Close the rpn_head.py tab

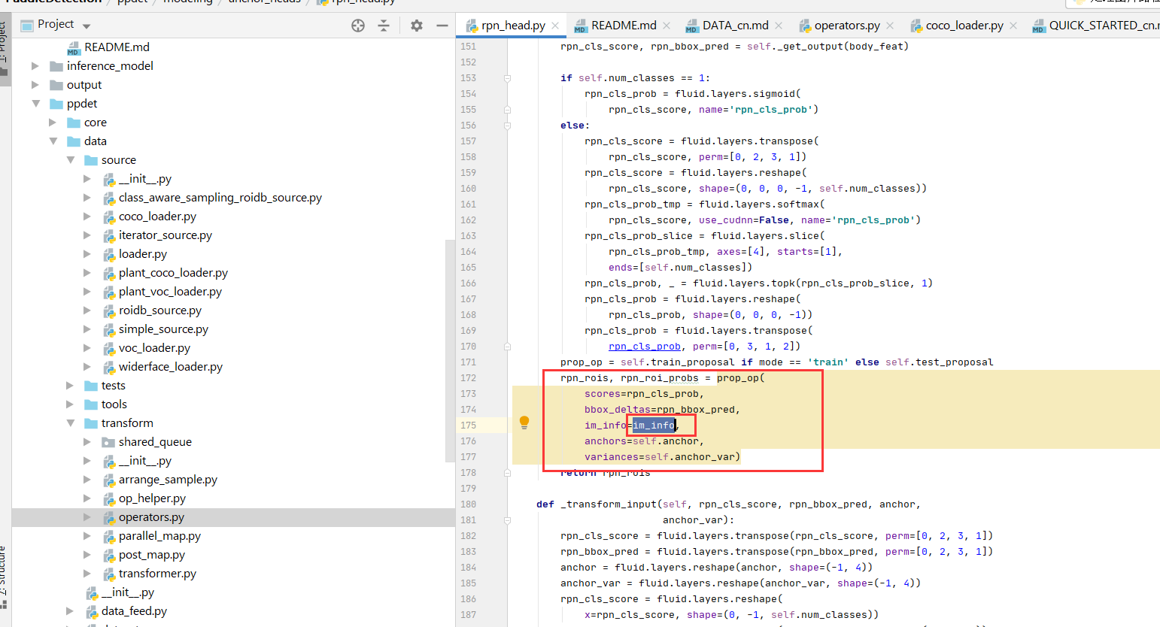[x=555, y=26]
